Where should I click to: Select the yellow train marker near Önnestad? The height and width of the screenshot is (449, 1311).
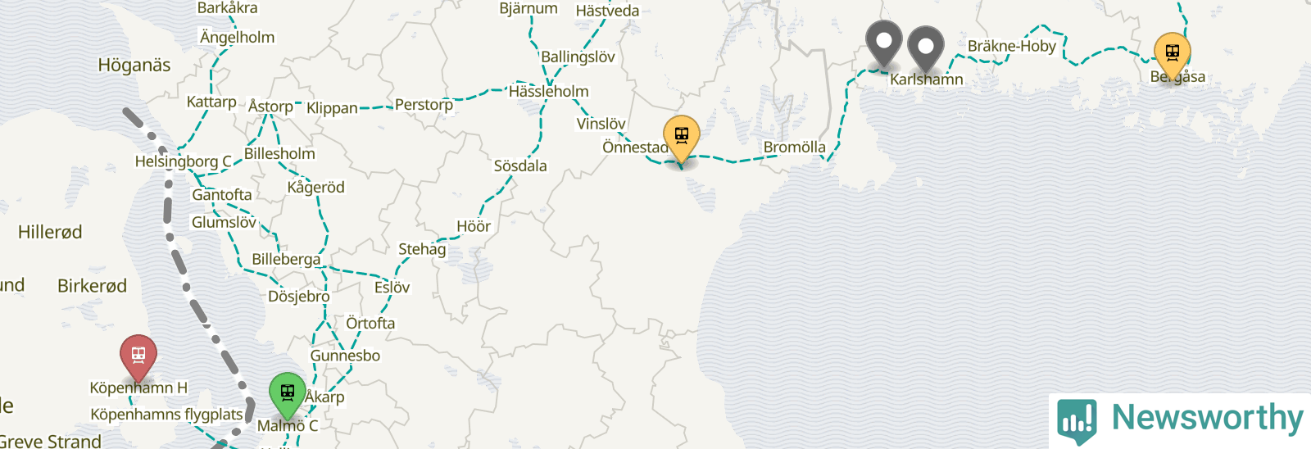click(682, 138)
